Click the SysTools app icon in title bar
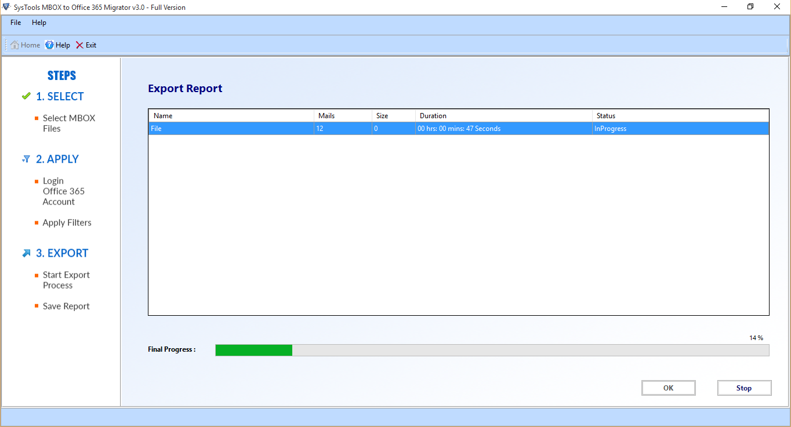Image resolution: width=791 pixels, height=427 pixels. [x=6, y=7]
